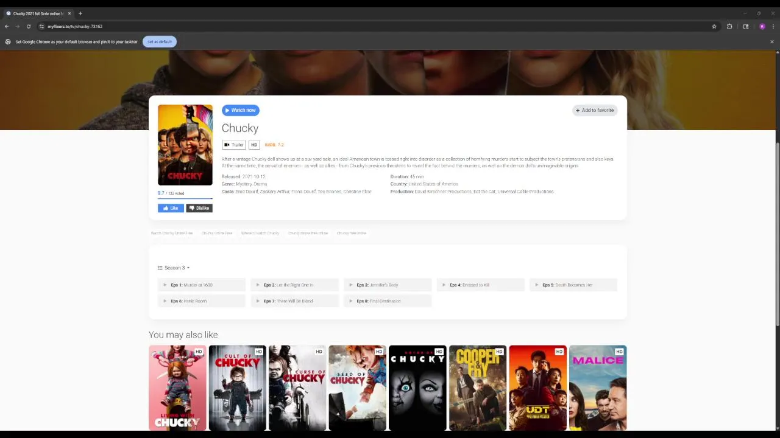Open cast member Christine Elise link
The image size is (780, 438).
(x=358, y=192)
